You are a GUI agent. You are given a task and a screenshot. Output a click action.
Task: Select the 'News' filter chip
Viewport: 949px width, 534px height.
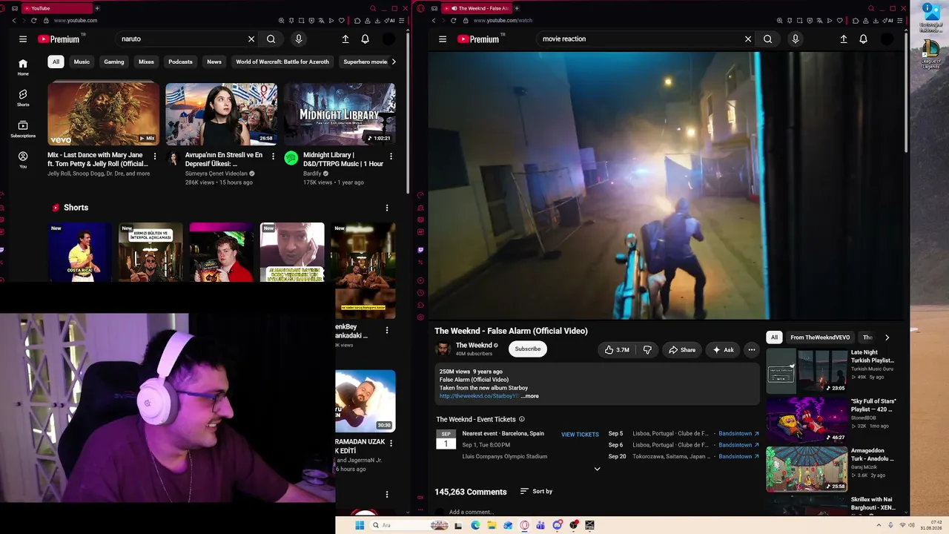coord(214,62)
